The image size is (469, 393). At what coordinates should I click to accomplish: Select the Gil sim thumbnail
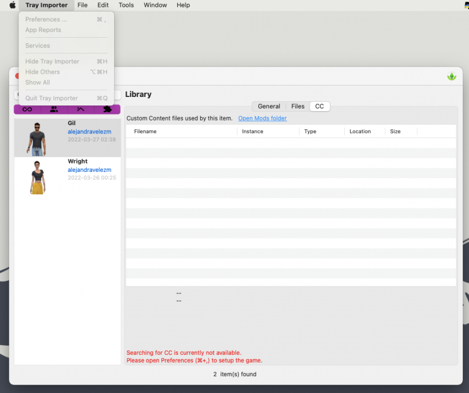click(x=37, y=139)
